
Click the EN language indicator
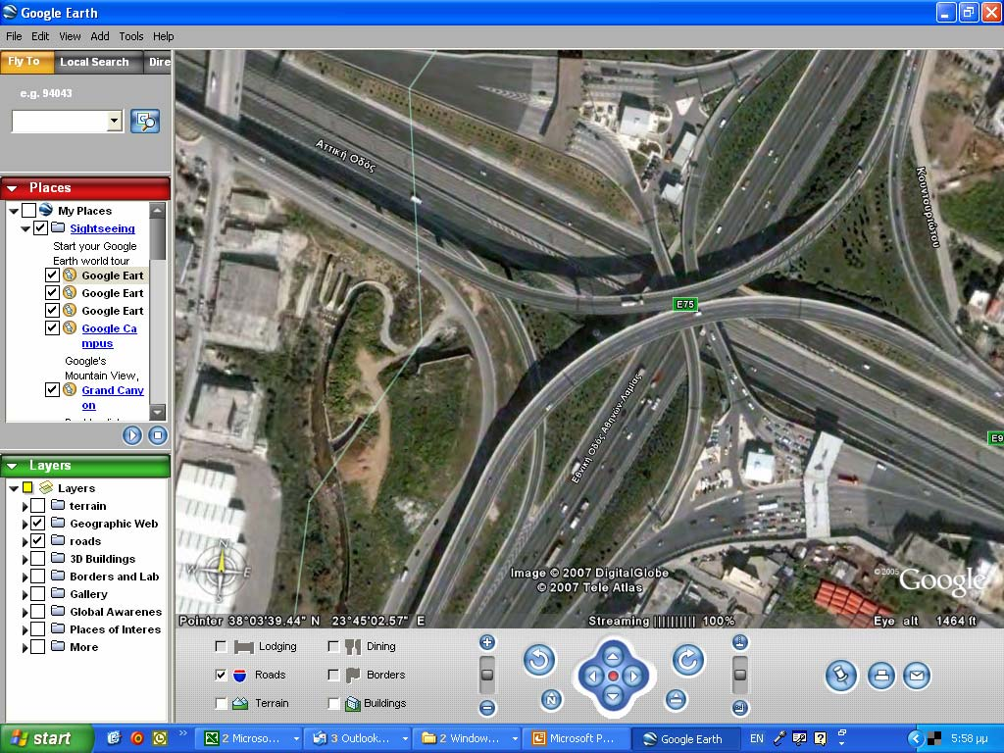click(756, 738)
